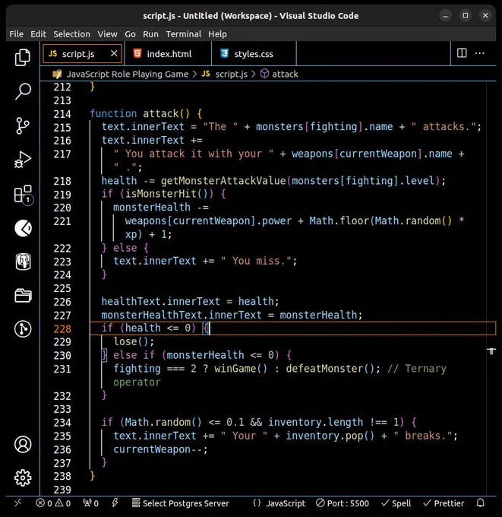Screen dimensions: 502x517
Task: Switch to the styles.css tab
Action: pos(254,54)
